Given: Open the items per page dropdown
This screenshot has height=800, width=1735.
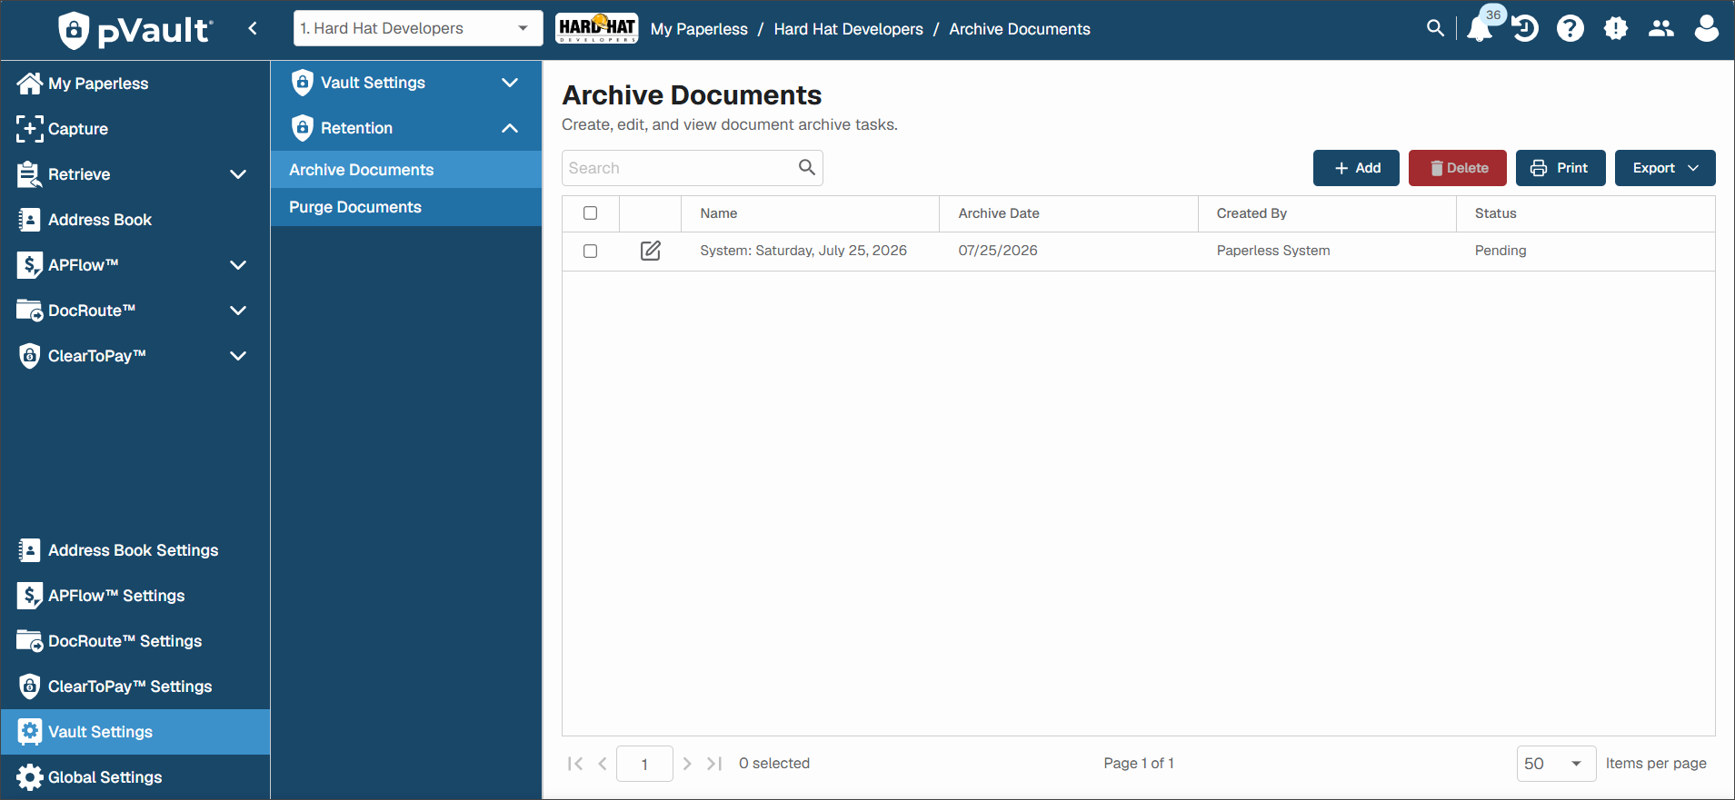Looking at the screenshot, I should [1556, 764].
